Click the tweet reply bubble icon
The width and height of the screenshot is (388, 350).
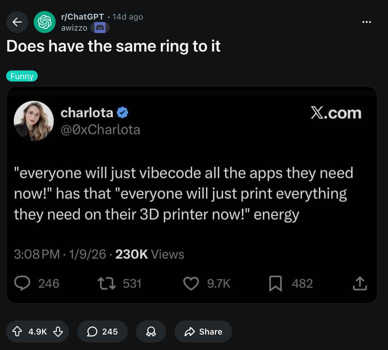(x=22, y=284)
